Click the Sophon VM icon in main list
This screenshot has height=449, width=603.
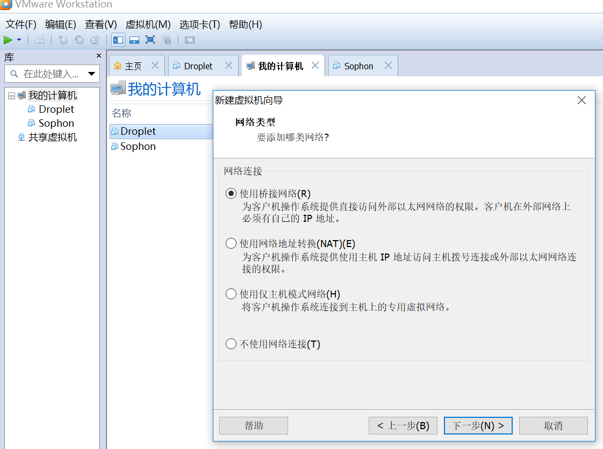coord(114,147)
